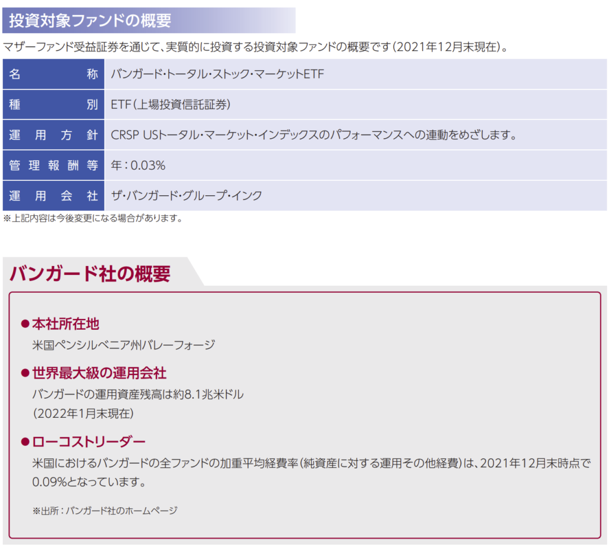Click the ローコストリーダー bullet heading

pos(88,442)
